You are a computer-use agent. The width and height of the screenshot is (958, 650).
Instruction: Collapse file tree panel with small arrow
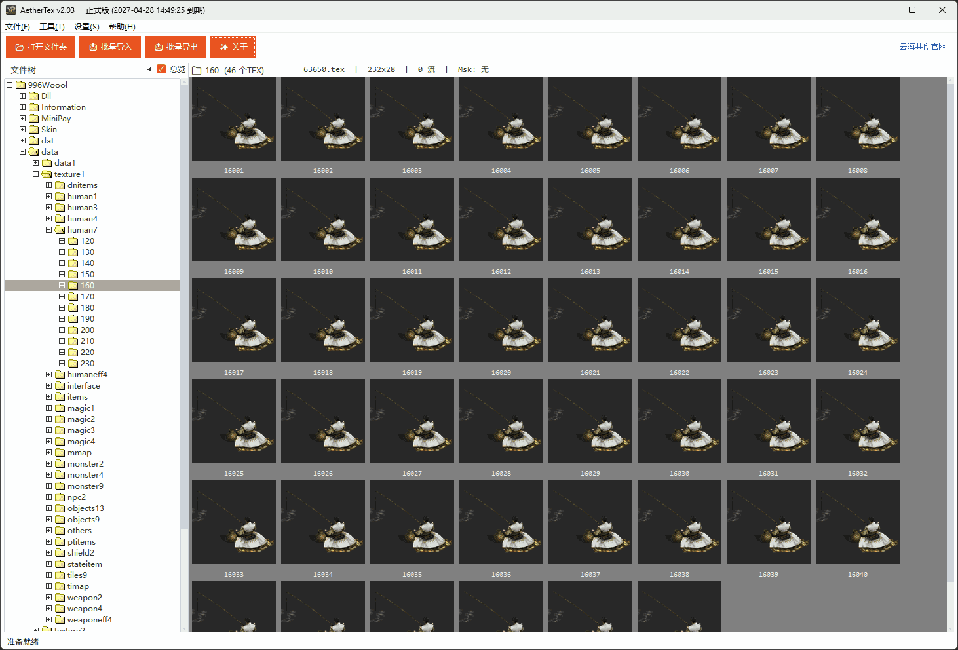tap(149, 69)
